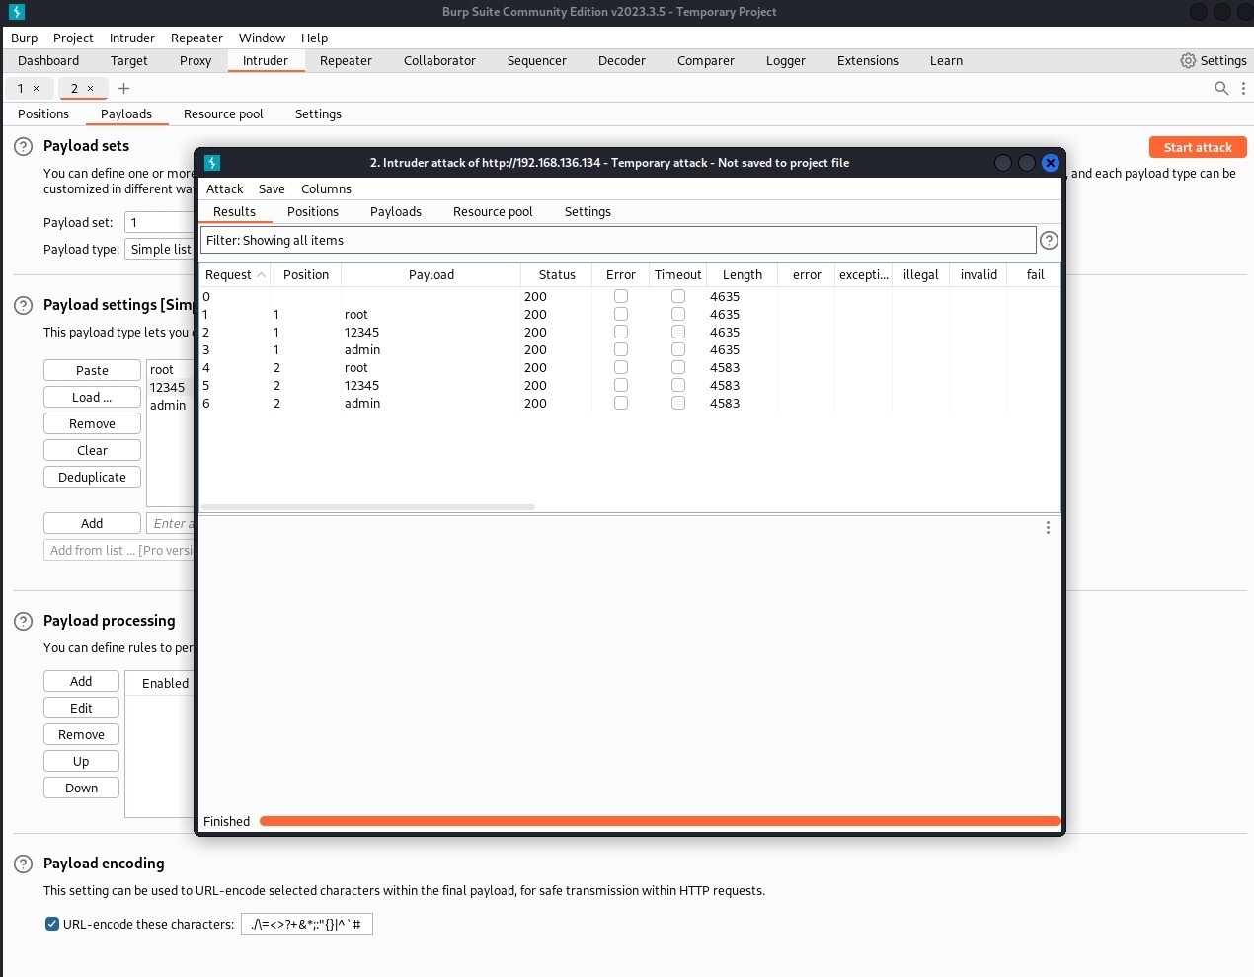Click the search magnifier icon
1254x977 pixels.
point(1221,88)
